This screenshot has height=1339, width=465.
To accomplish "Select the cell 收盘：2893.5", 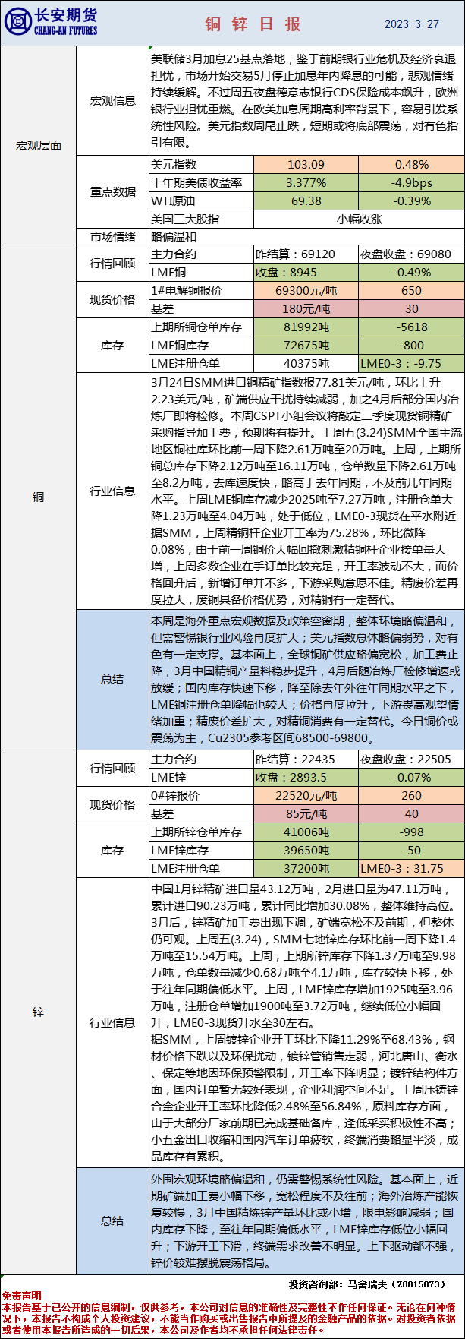I will pyautogui.click(x=306, y=777).
